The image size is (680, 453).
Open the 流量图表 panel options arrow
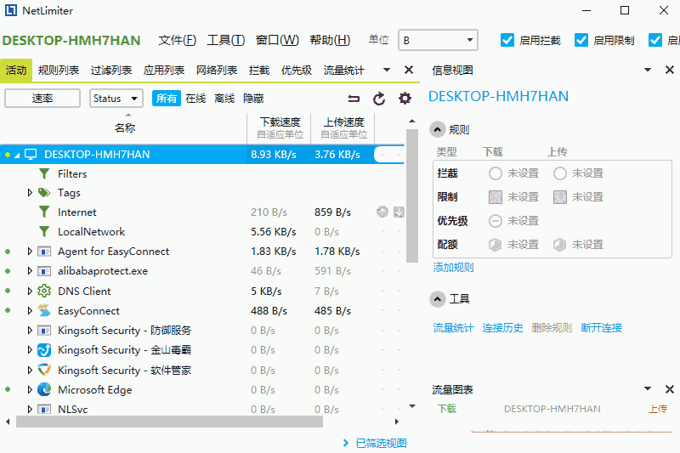click(648, 389)
